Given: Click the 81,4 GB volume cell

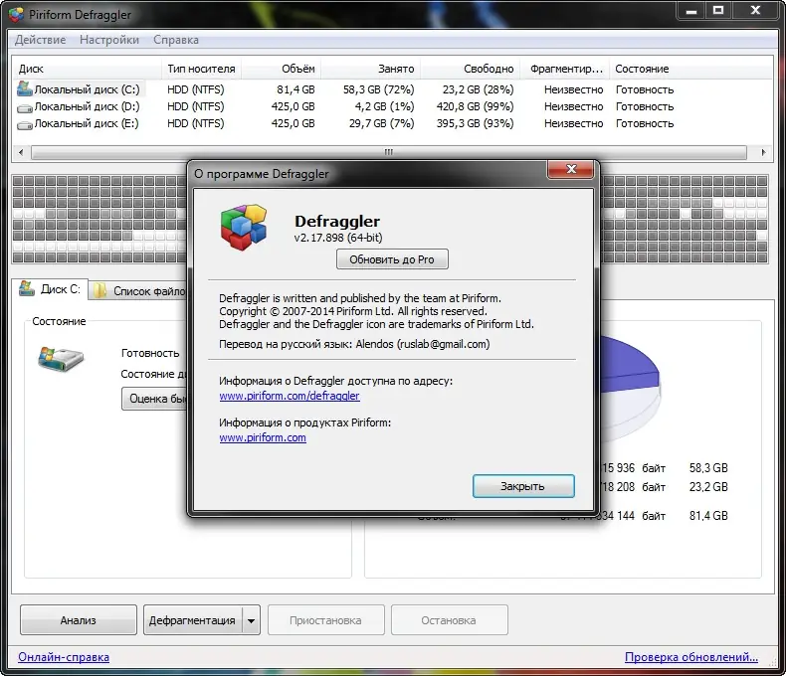Looking at the screenshot, I should click(295, 89).
